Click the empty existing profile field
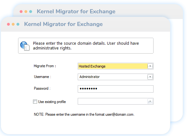 [115, 101]
